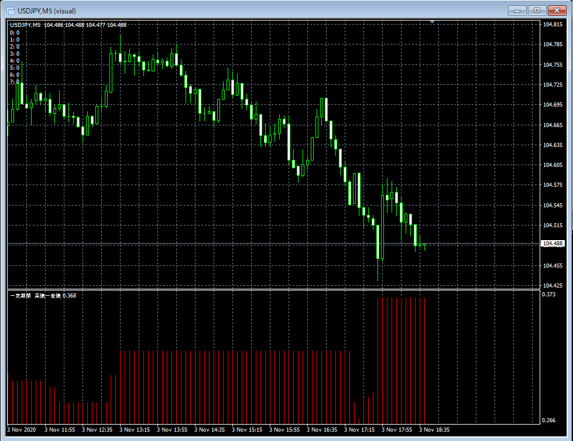Click the 104.425 price axis label

click(x=553, y=286)
